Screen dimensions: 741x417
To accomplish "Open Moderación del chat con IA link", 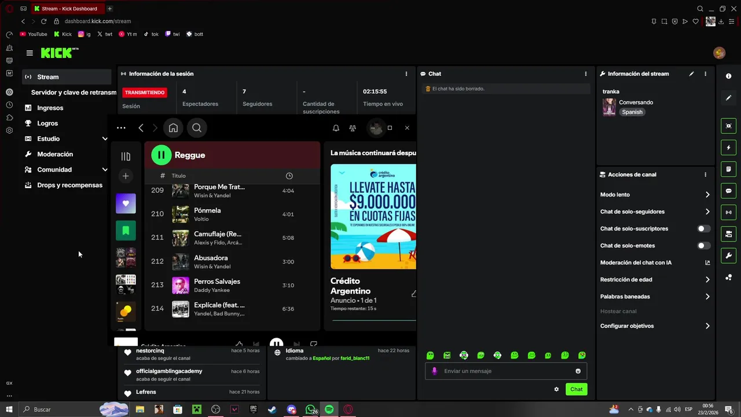I will pos(707,263).
